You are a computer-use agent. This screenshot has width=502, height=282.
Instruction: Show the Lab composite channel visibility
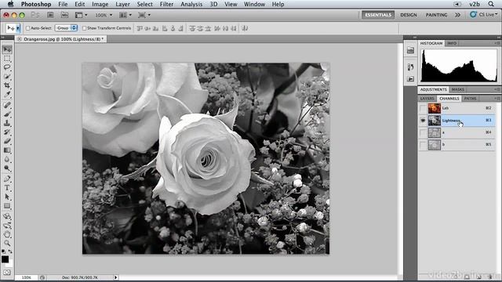pos(423,108)
